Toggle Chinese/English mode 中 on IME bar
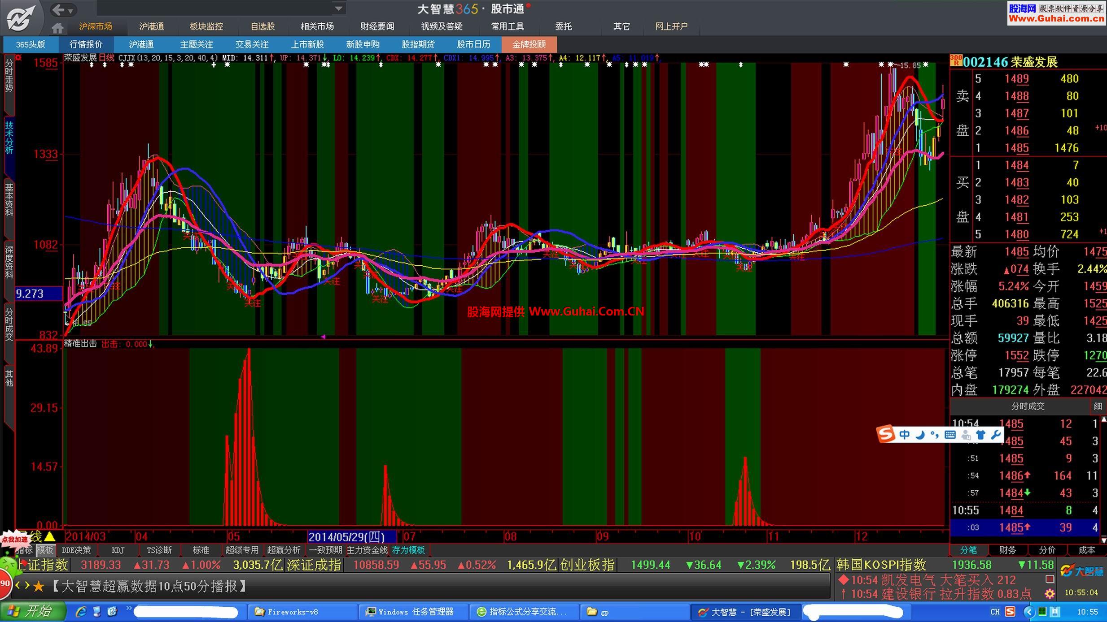The image size is (1107, 622). [x=905, y=435]
